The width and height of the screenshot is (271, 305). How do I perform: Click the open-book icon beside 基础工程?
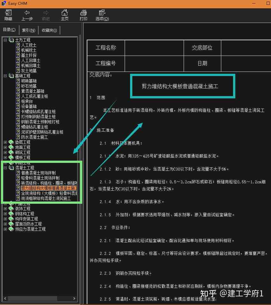tap(11, 76)
